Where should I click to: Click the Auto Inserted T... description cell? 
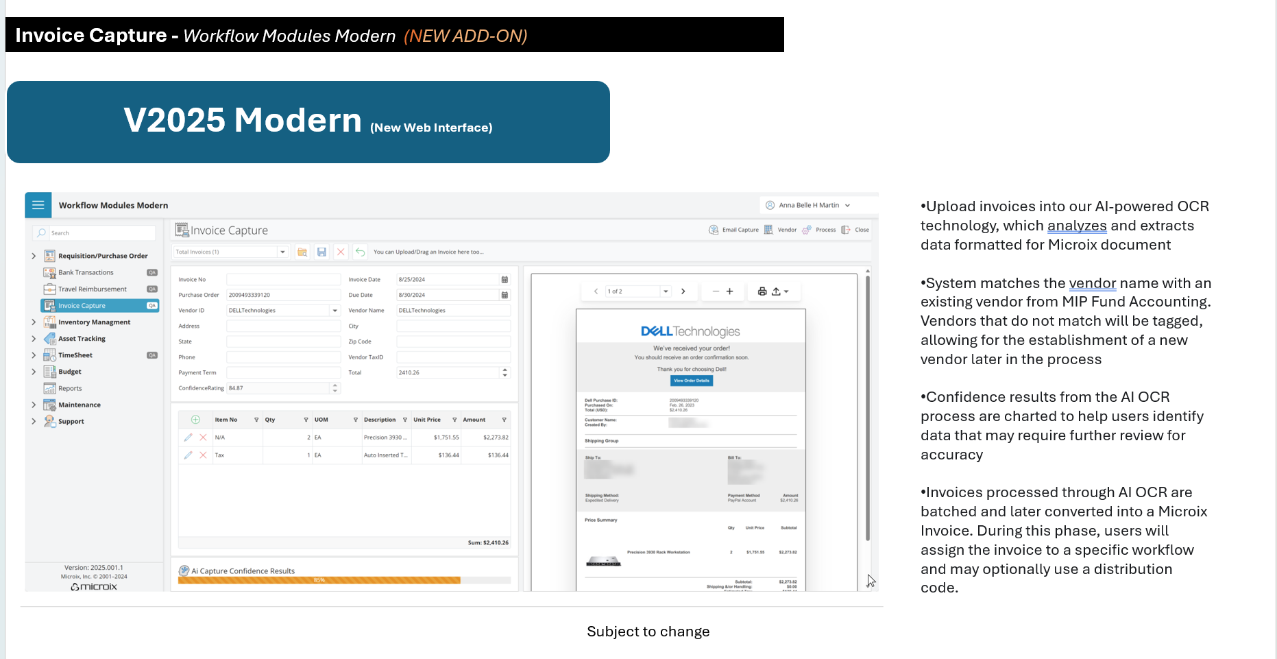point(386,455)
